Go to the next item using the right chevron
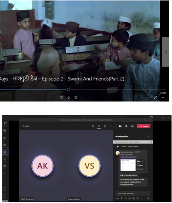172x203 pixels. (166, 52)
